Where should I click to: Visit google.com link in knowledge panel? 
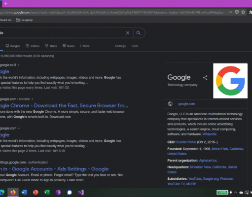pos(186,104)
